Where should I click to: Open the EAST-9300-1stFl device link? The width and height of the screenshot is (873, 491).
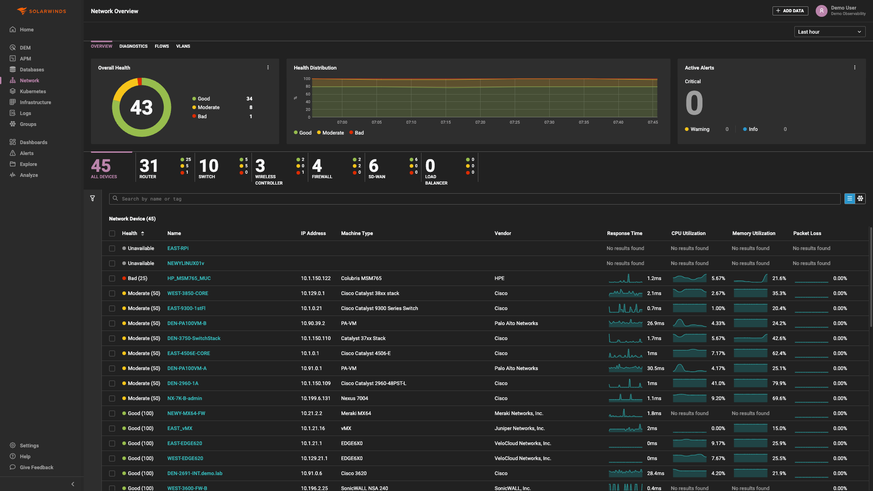tap(186, 308)
